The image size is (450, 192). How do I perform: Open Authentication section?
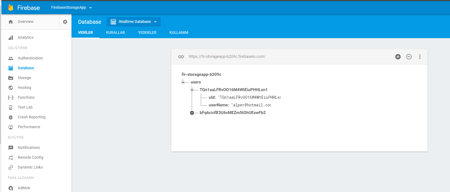point(30,58)
